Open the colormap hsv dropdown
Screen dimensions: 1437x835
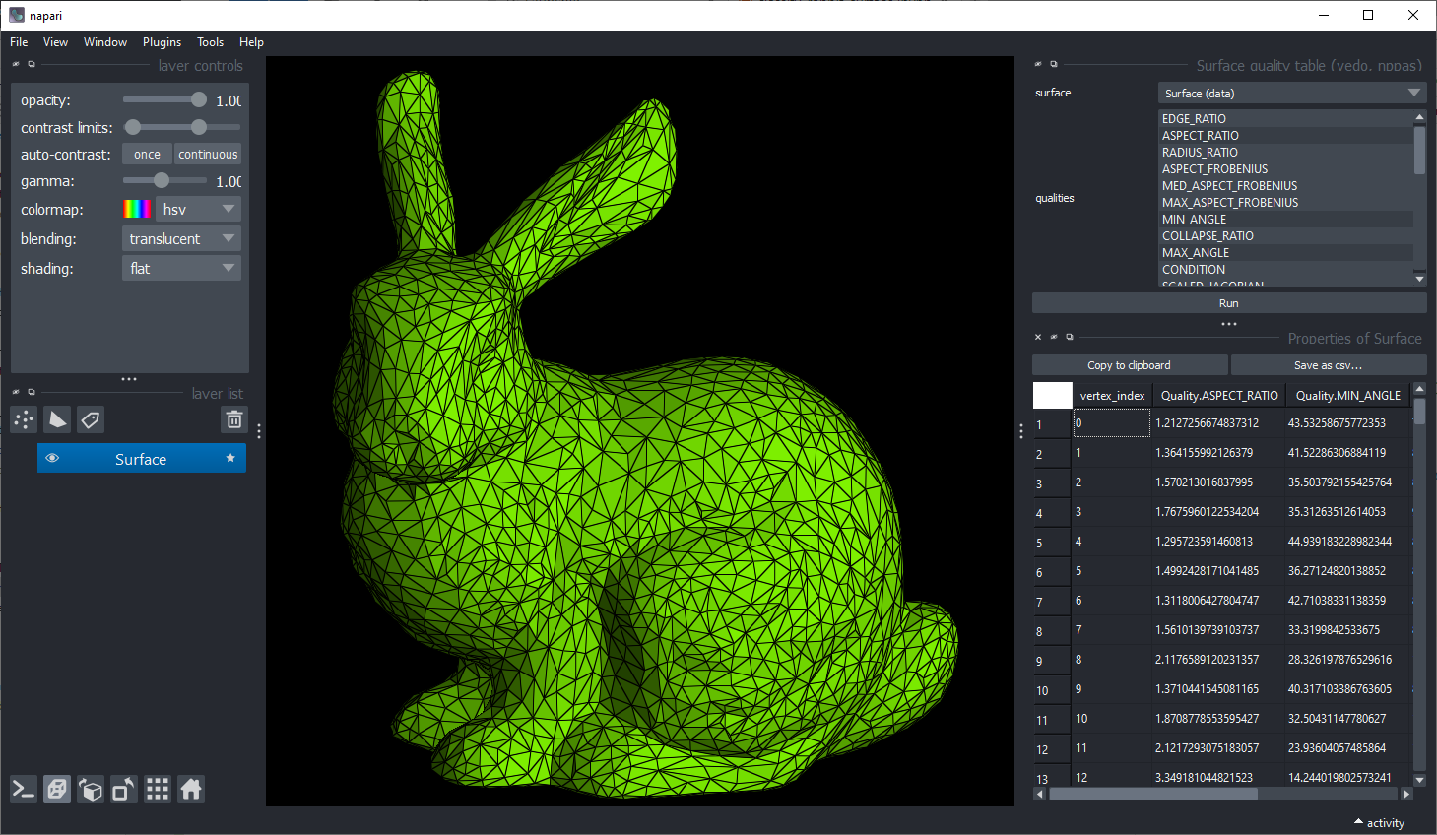199,210
